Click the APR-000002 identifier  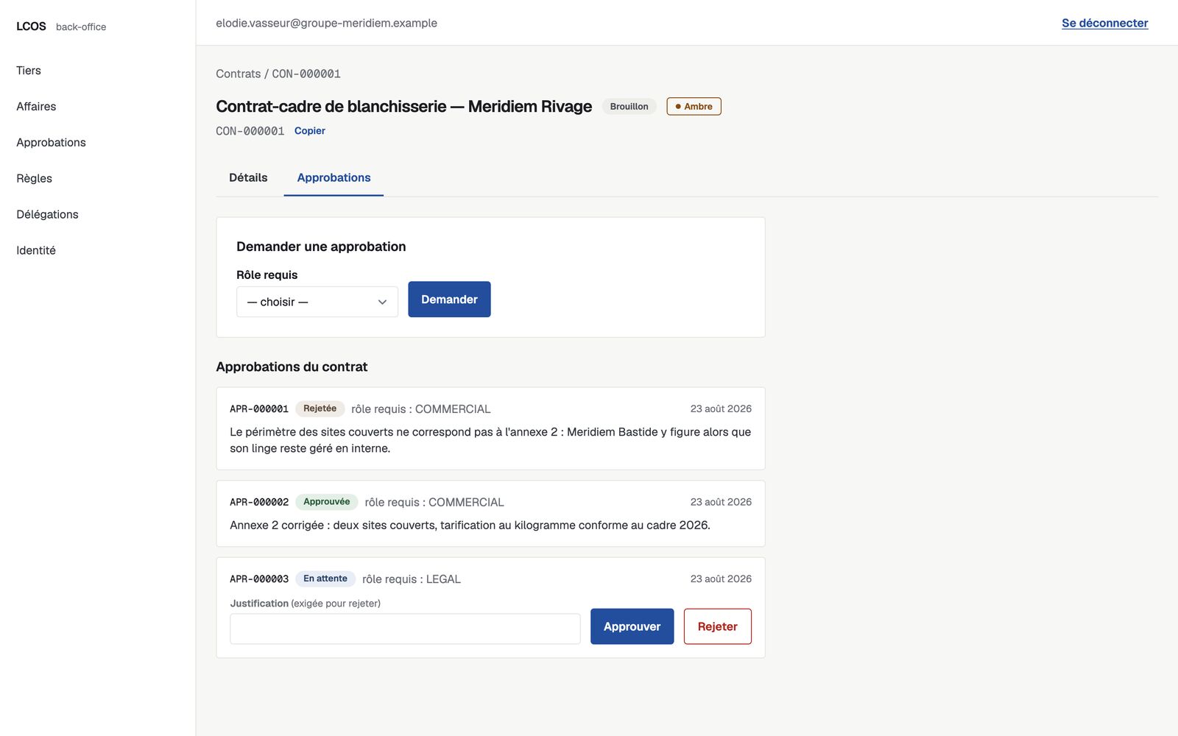[x=259, y=503]
